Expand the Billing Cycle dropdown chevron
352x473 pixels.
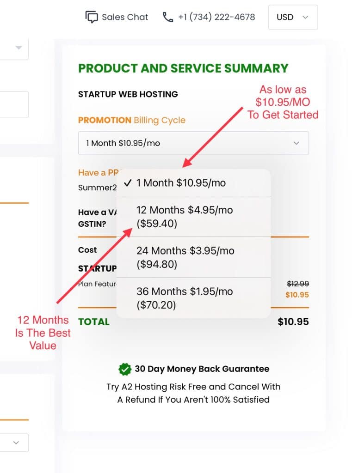point(296,143)
